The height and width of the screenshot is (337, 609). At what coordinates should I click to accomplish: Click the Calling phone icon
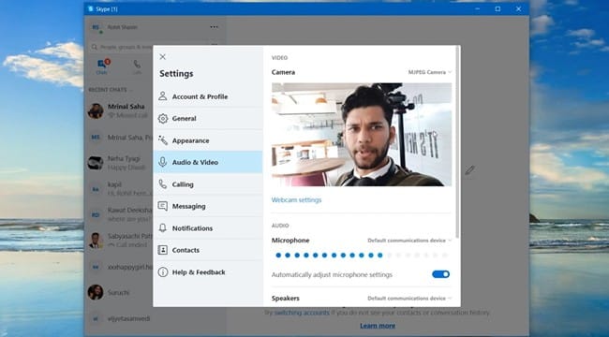coord(163,184)
